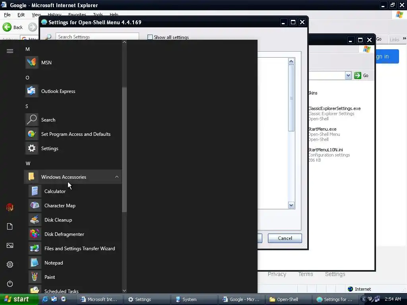Click the Back button in Internet Explorer
This screenshot has height=305, width=407.
pos(13,27)
